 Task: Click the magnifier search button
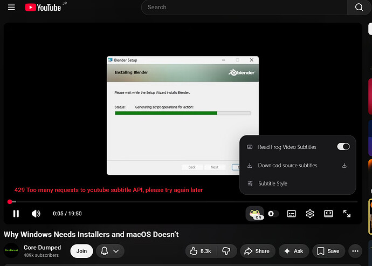[x=359, y=8]
